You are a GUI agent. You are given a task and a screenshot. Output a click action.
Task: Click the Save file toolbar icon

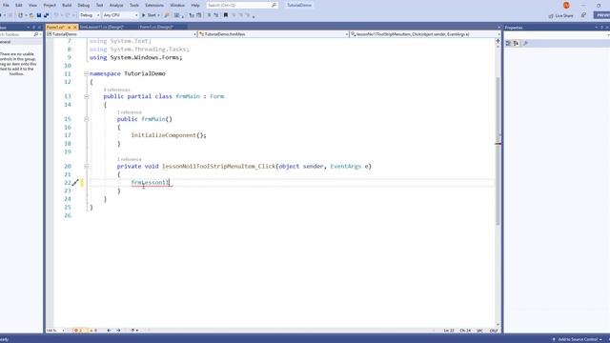pos(39,15)
